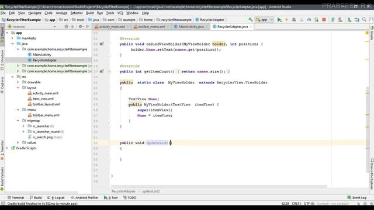Image resolution: width=374 pixels, height=210 pixels.
Task: Open Project Structure icon in toolbar
Action: pyautogui.click(x=357, y=20)
